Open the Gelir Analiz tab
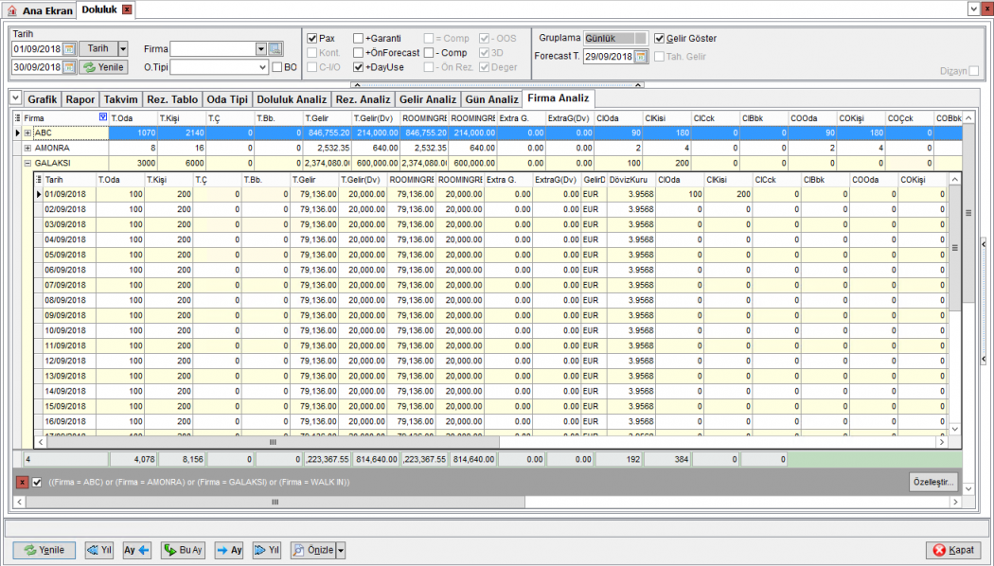 (428, 99)
